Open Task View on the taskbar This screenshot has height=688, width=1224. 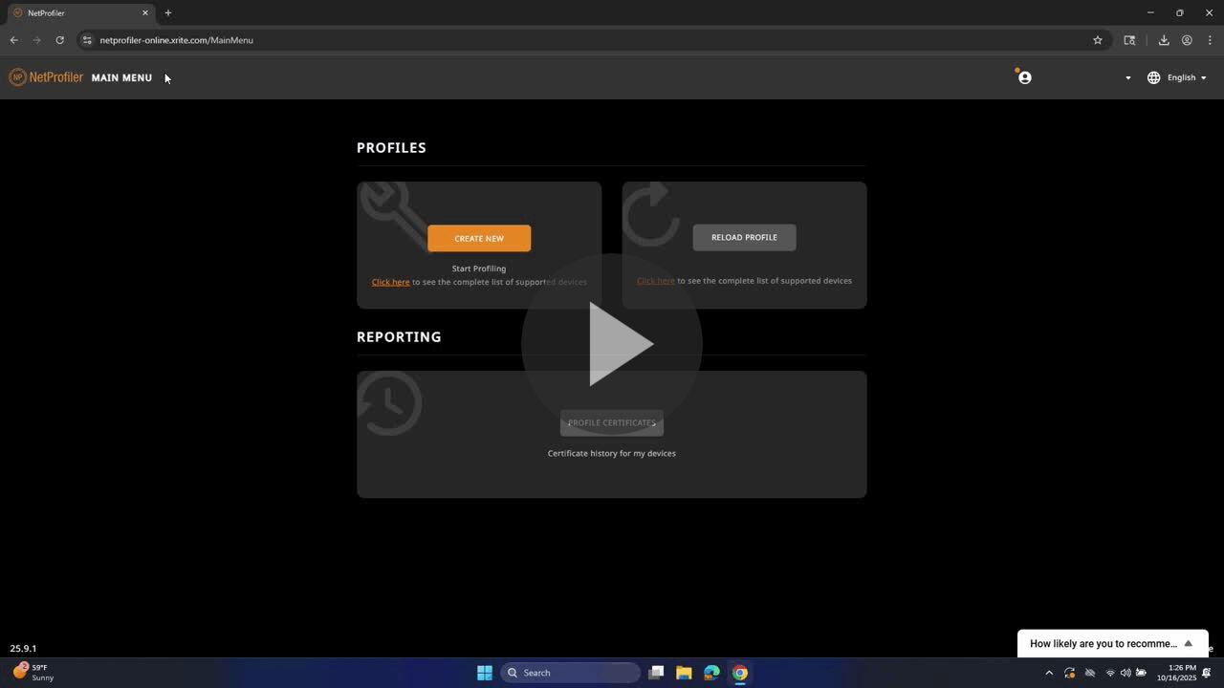click(x=656, y=673)
